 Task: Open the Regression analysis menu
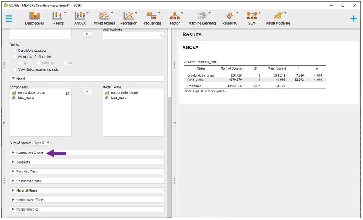click(x=128, y=18)
